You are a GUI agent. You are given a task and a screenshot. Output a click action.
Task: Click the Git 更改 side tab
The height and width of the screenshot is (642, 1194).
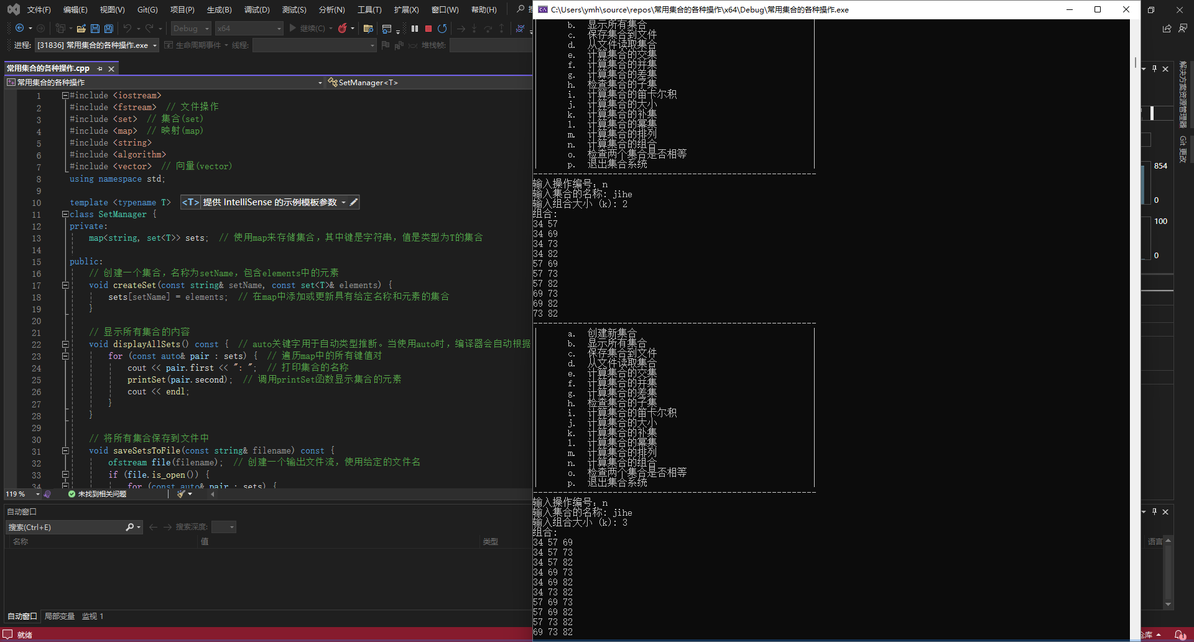(1183, 149)
